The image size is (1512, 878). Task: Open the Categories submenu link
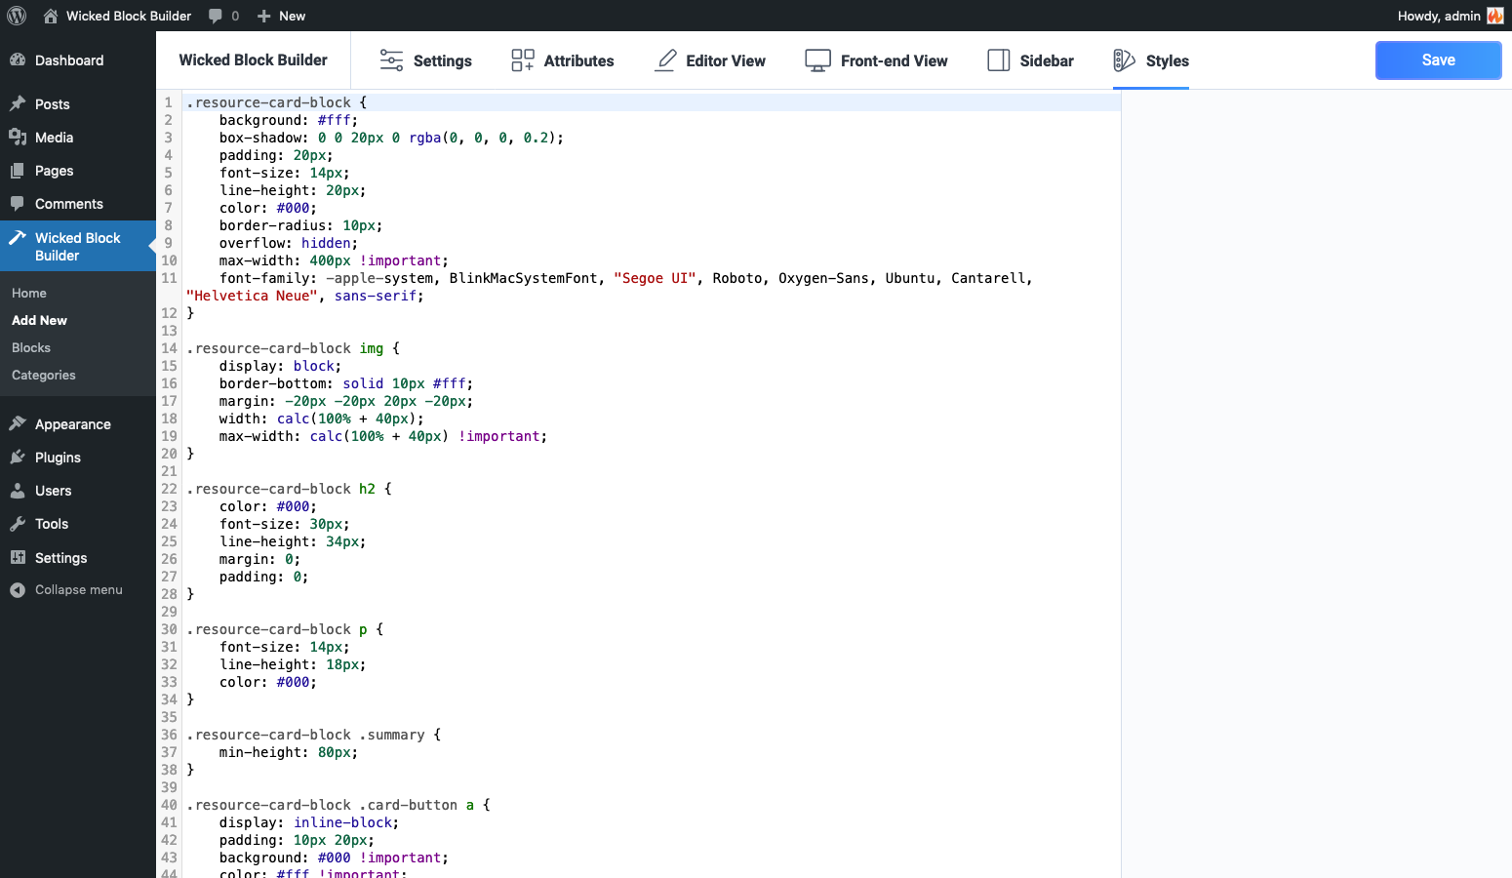pyautogui.click(x=44, y=376)
